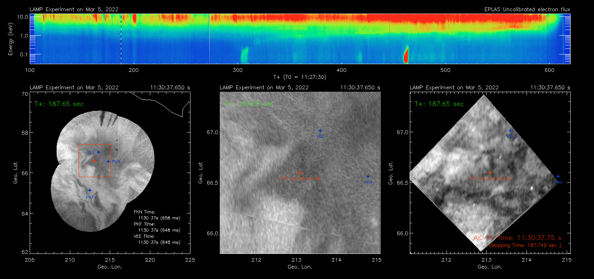This screenshot has width=594, height=279.
Task: Click the '11:30:37.650 s' timestamp above right panel
Action: [550, 88]
